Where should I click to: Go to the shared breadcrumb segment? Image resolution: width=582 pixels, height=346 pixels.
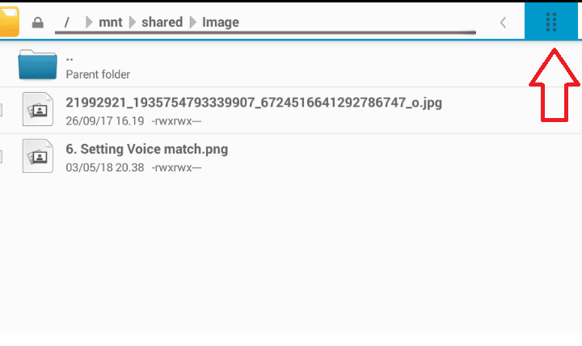coord(162,23)
